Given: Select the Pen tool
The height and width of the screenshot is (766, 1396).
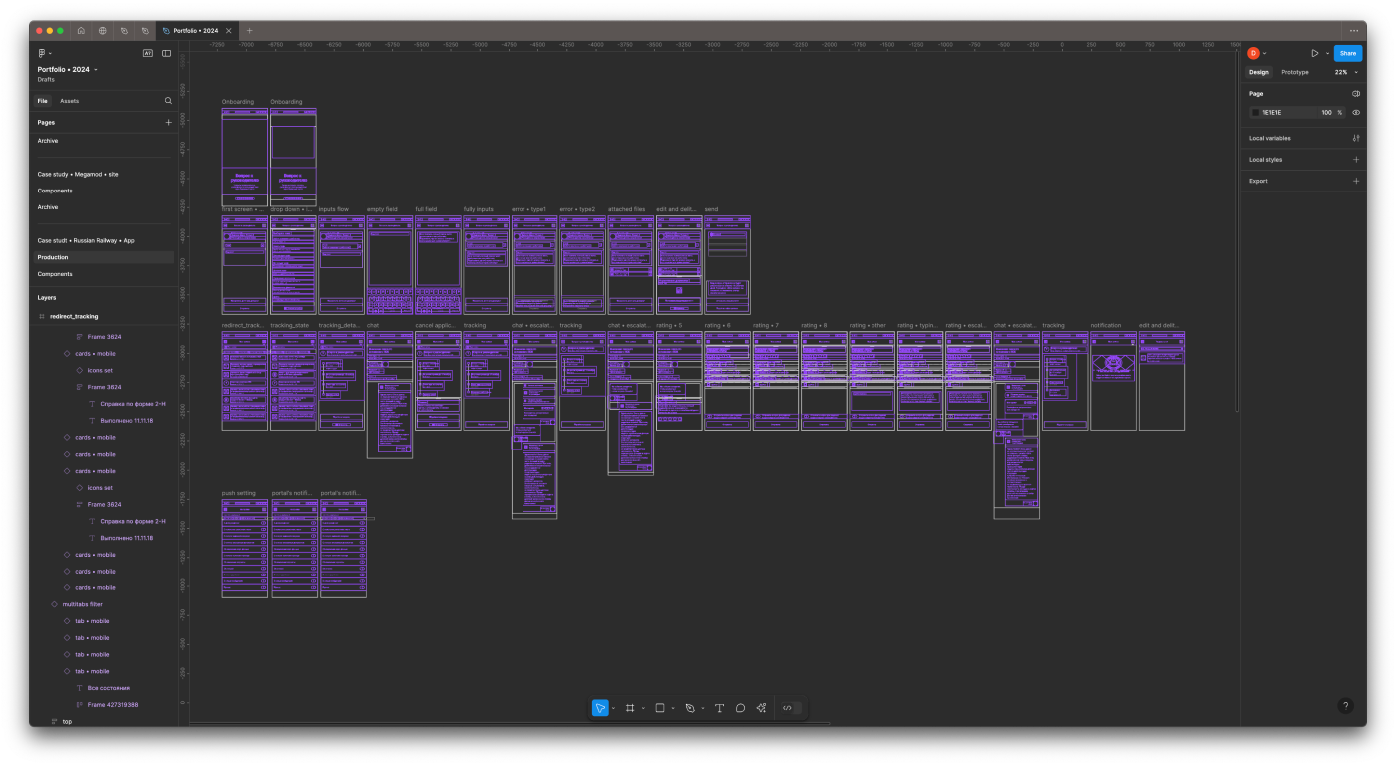Looking at the screenshot, I should click(x=690, y=708).
